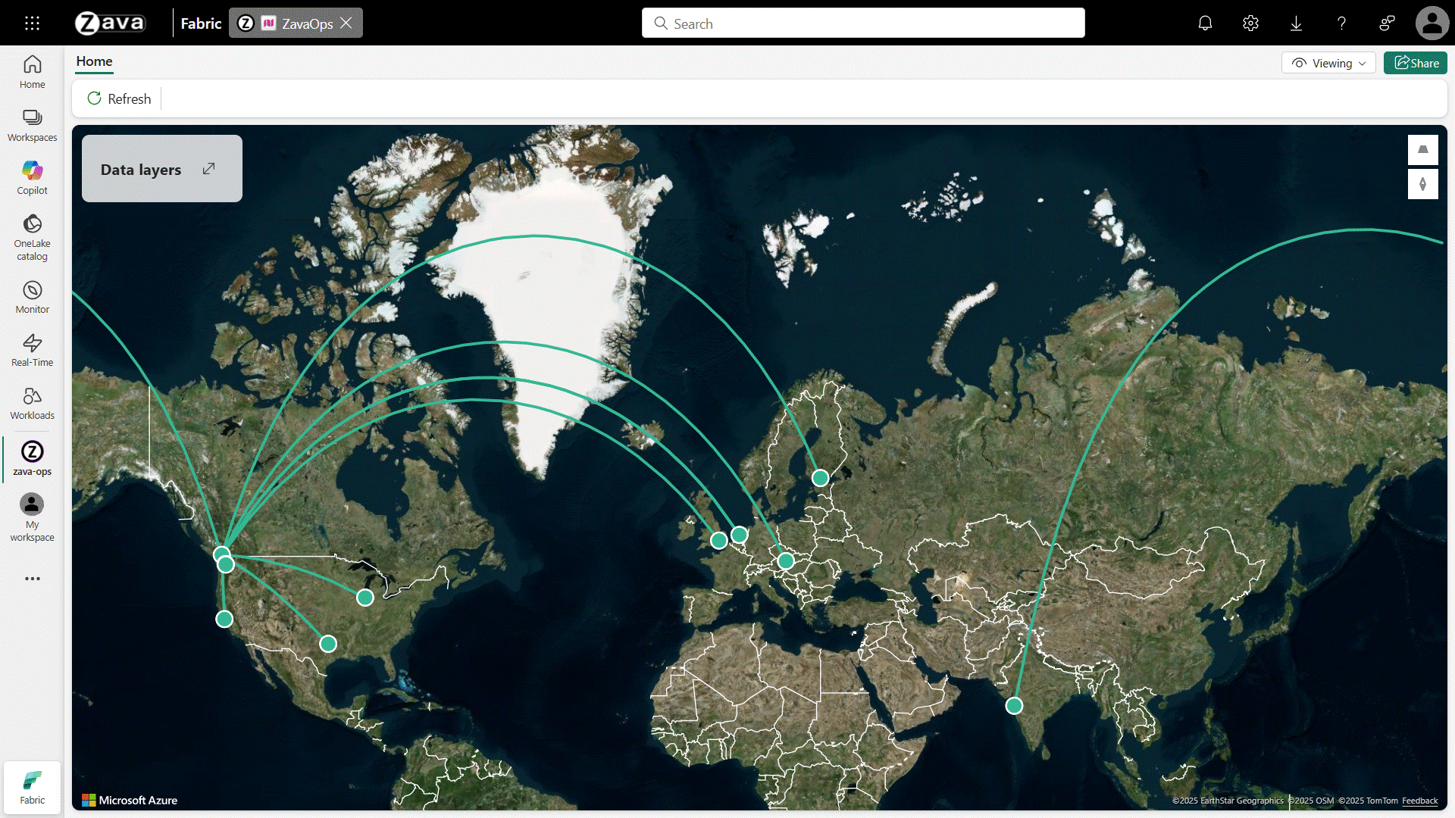
Task: Open the notifications bell
Action: click(1204, 23)
